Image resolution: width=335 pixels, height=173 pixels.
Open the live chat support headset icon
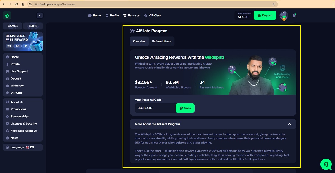[326, 164]
